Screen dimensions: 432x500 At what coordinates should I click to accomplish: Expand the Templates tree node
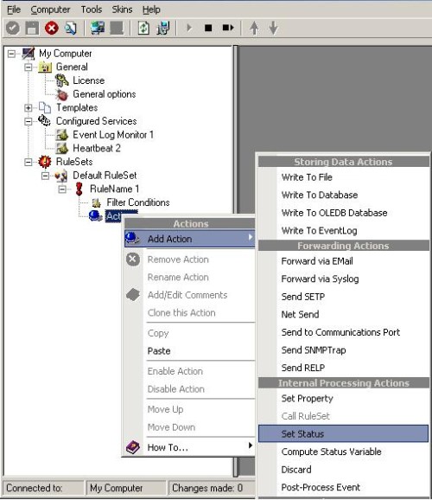29,108
